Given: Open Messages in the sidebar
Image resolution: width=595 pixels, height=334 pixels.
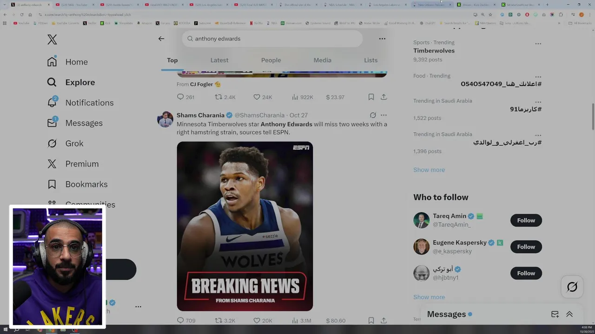Looking at the screenshot, I should tap(74, 123).
